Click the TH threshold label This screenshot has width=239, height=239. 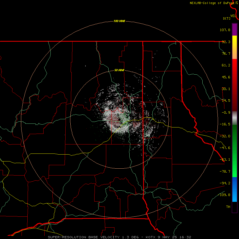click(x=228, y=207)
